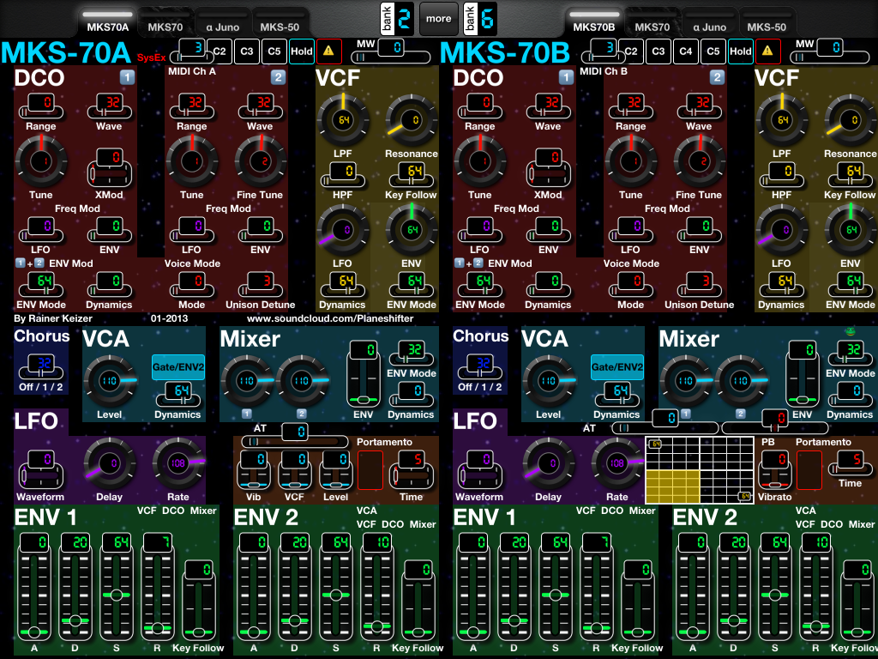Screen dimensions: 878x659
Task: Click the warning panic icon on MKS-70A
Action: [328, 51]
